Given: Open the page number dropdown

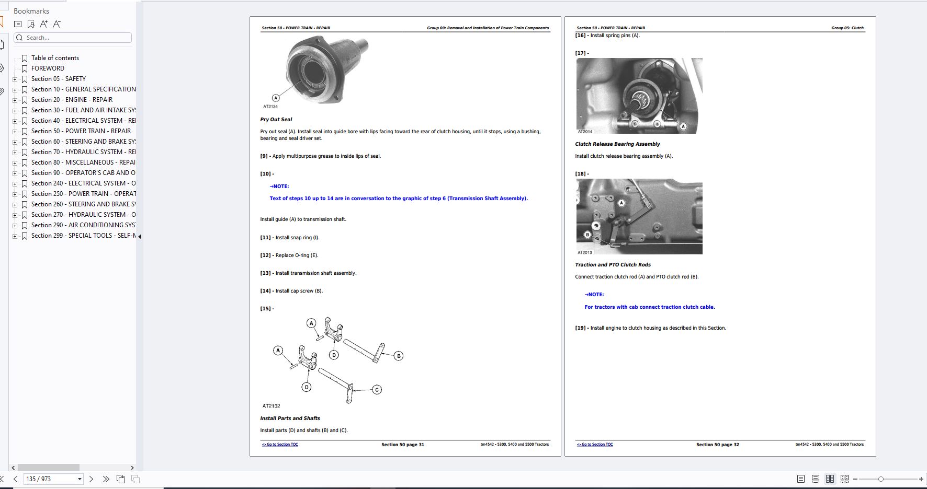Looking at the screenshot, I should [x=80, y=479].
